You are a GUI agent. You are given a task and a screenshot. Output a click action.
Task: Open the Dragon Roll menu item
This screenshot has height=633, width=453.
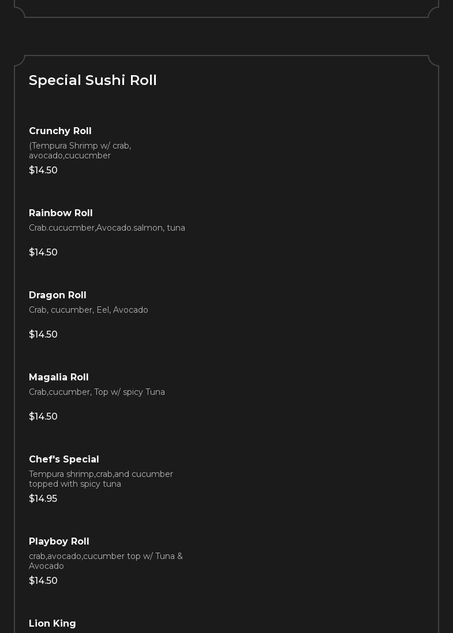[x=58, y=295]
